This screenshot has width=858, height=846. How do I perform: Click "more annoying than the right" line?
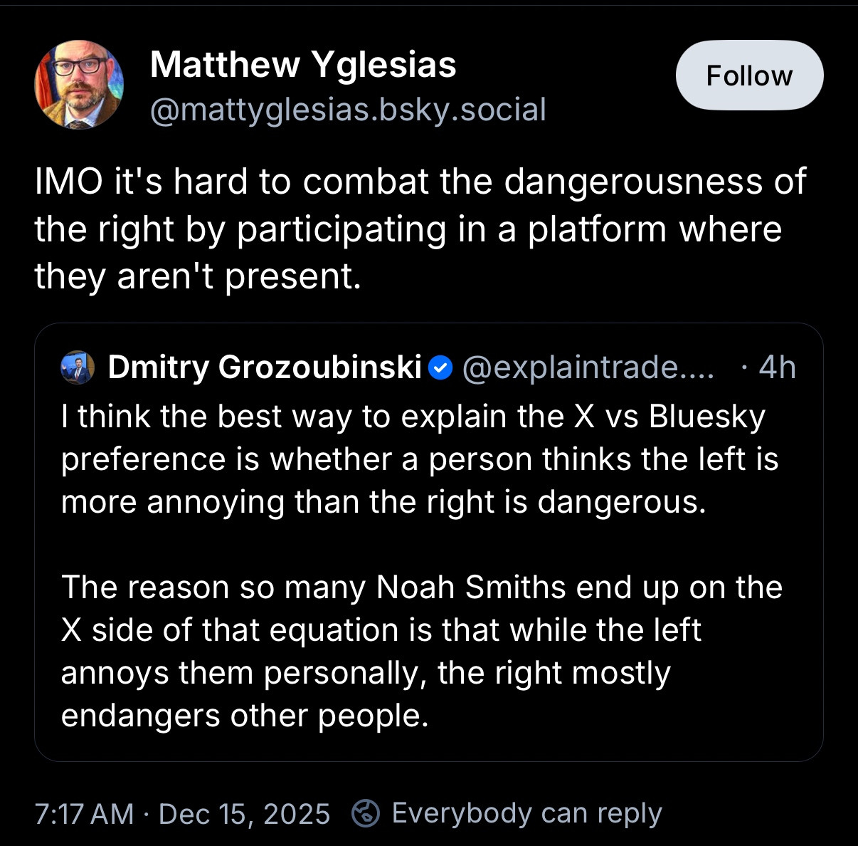pos(293,502)
